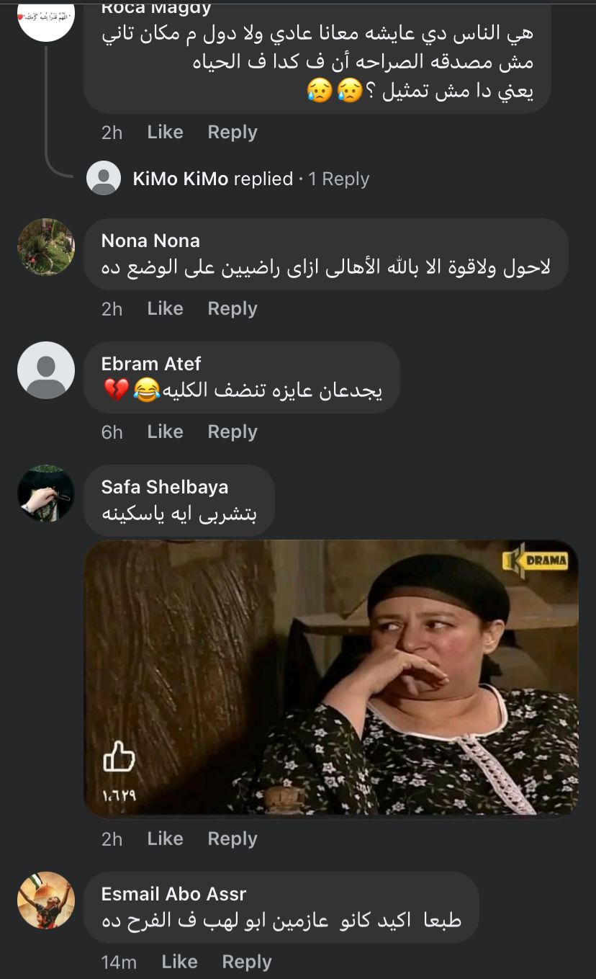
Task: Open Nona Nona's profile picture
Action: [46, 247]
